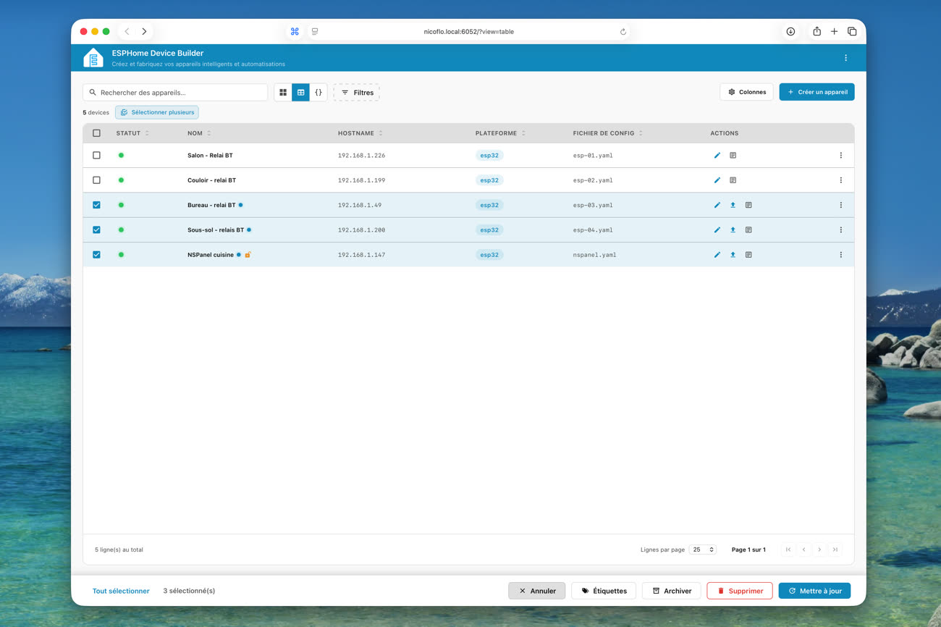941x627 pixels.
Task: Click the red Supprimer button
Action: [x=740, y=591]
